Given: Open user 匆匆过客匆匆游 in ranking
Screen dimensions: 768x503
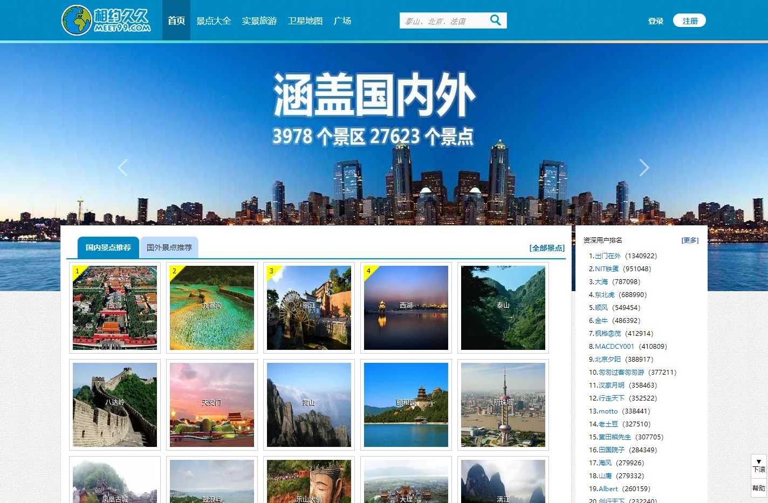Looking at the screenshot, I should pyautogui.click(x=621, y=373).
